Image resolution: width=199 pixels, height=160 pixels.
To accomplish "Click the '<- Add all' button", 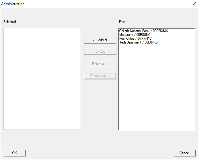I will point(100,40).
